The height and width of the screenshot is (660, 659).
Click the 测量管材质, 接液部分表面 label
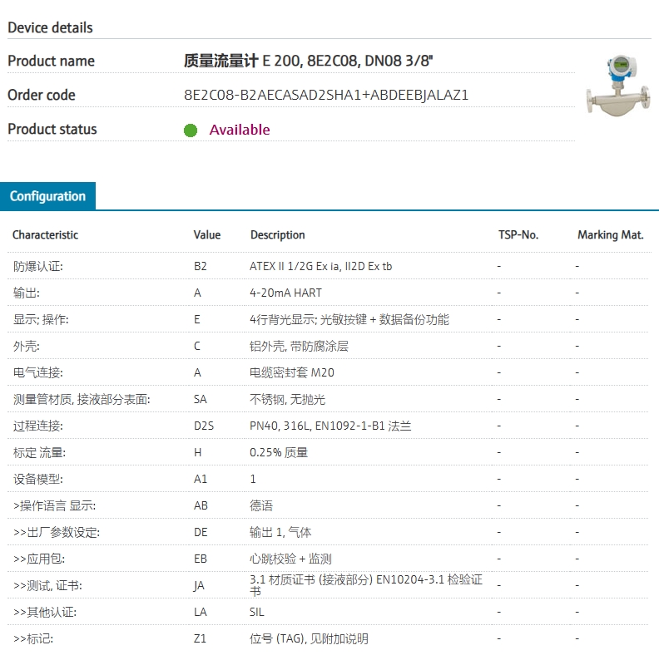pyautogui.click(x=82, y=400)
